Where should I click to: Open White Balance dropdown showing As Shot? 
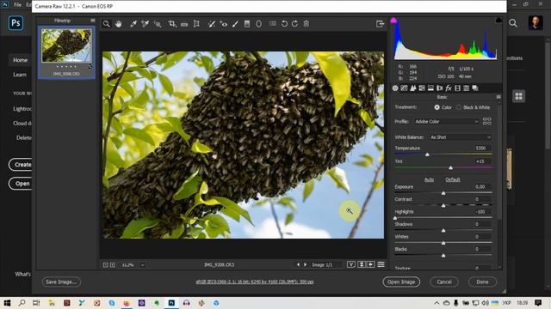coord(460,137)
